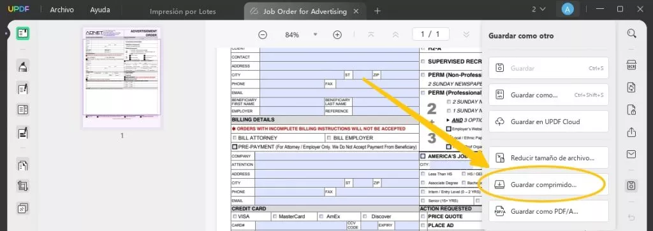Choose Guardar en UPDF Cloud
The width and height of the screenshot is (653, 231).
(x=548, y=122)
